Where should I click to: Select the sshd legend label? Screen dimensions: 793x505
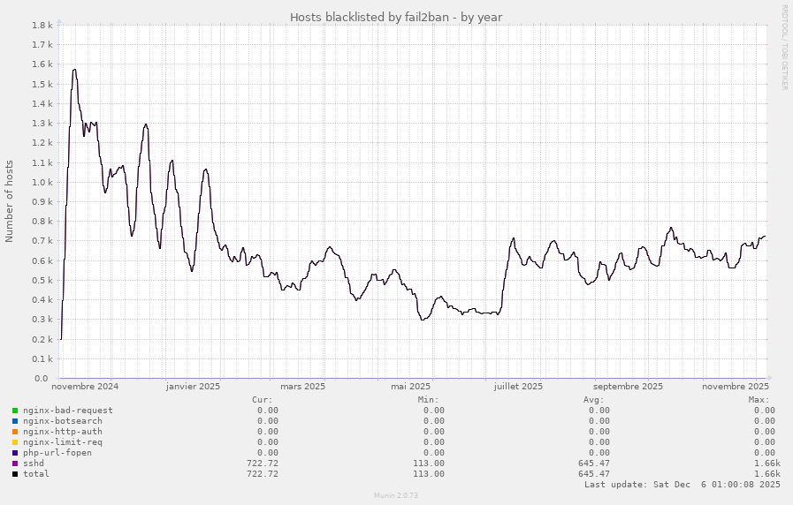coord(34,464)
